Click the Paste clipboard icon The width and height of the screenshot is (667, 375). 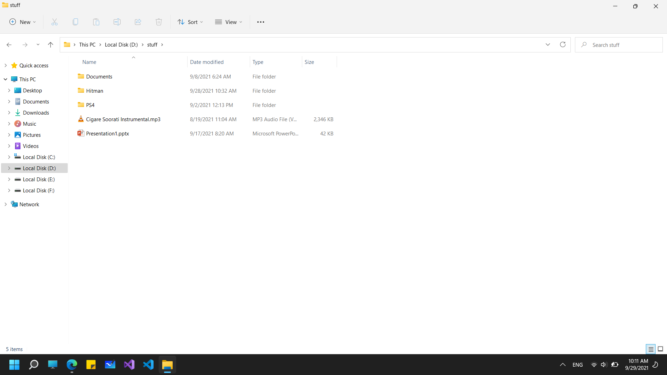pos(96,22)
